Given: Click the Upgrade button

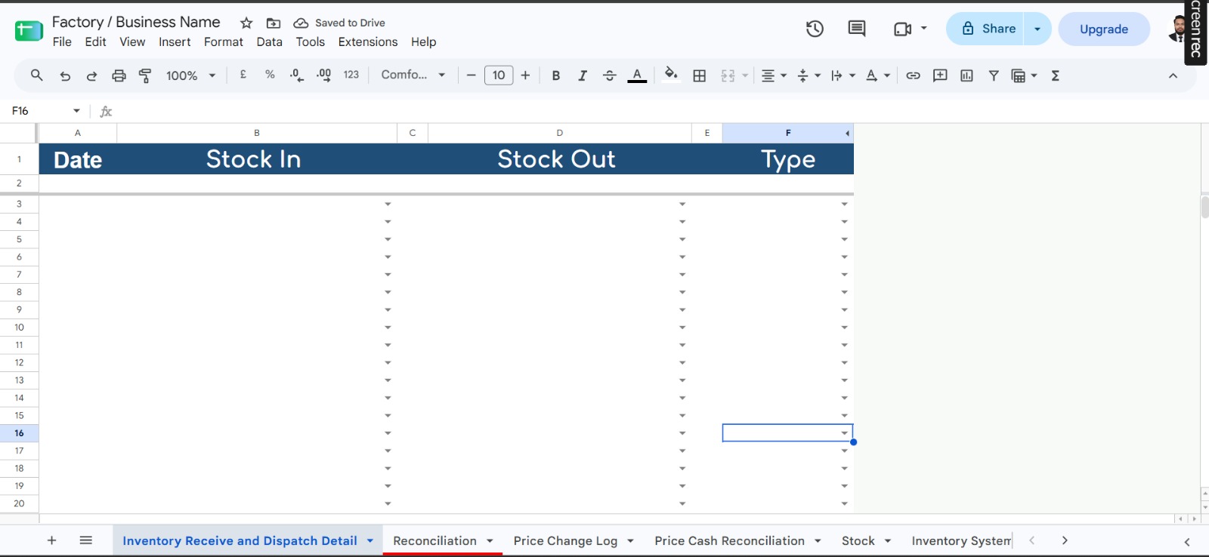Looking at the screenshot, I should point(1104,29).
